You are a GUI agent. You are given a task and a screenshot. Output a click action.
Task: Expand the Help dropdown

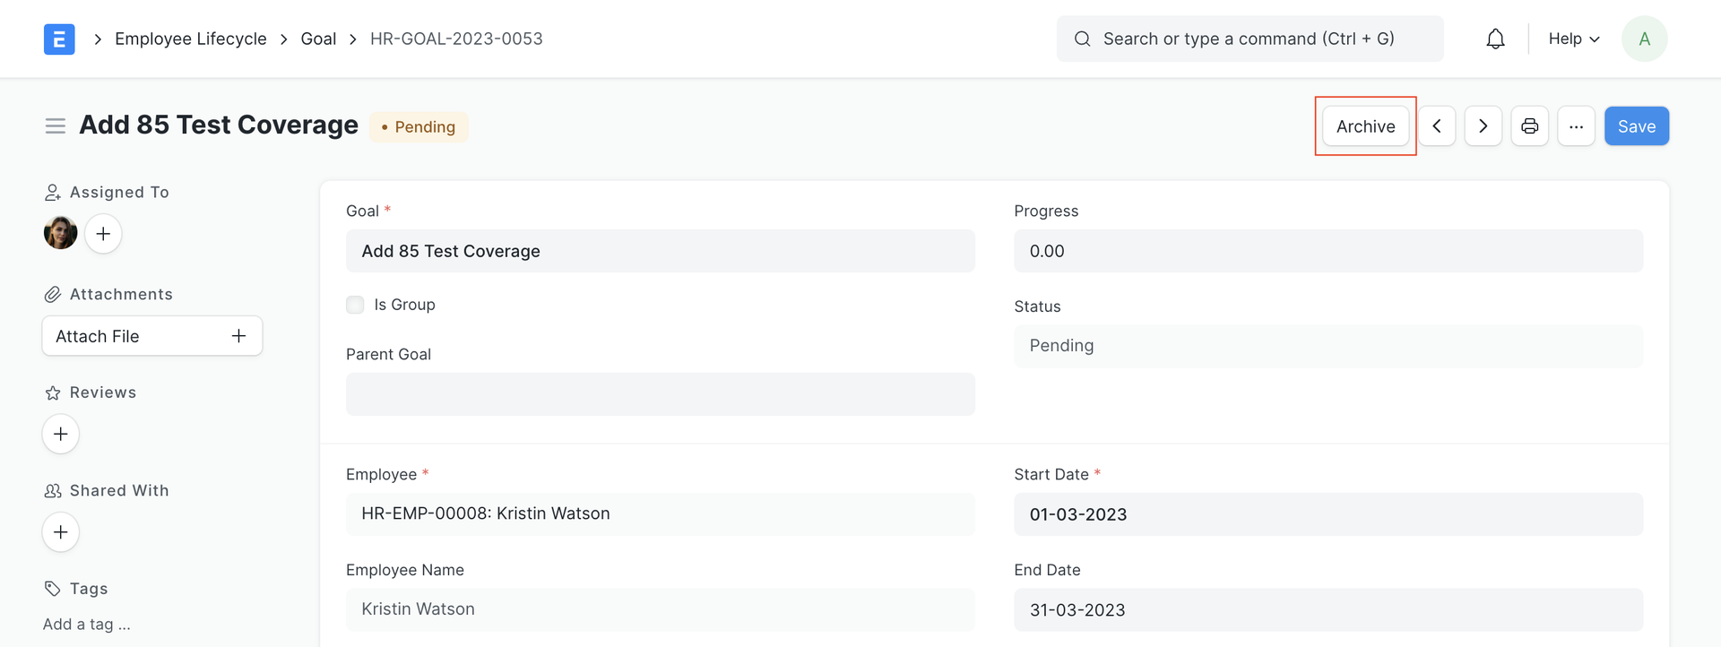coord(1573,39)
